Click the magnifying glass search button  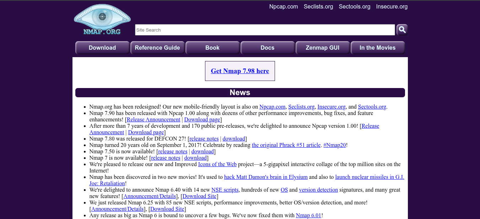tap(402, 30)
